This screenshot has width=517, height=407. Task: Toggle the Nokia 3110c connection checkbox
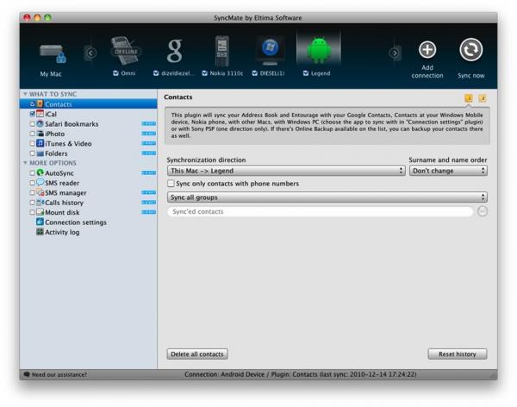[x=205, y=73]
